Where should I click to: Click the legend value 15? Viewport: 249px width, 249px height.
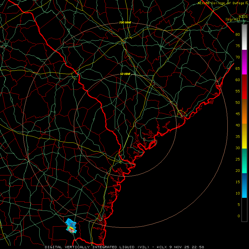(x=238, y=182)
